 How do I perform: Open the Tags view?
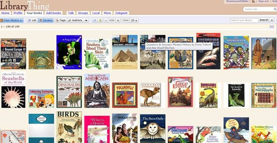61,20
